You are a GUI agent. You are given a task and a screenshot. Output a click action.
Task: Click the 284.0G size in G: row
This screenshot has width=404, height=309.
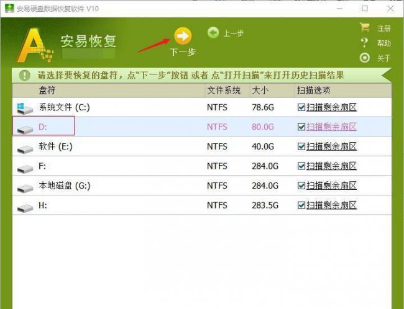(x=265, y=186)
